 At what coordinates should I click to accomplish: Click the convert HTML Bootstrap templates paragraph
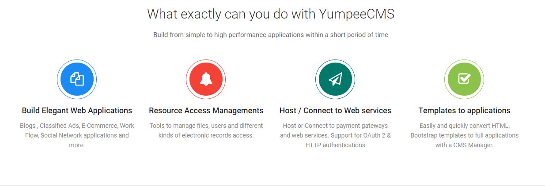465,135
